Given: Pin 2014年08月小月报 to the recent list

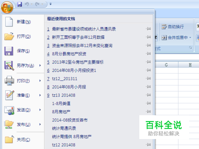Looking at the screenshot, I should tap(148, 87).
